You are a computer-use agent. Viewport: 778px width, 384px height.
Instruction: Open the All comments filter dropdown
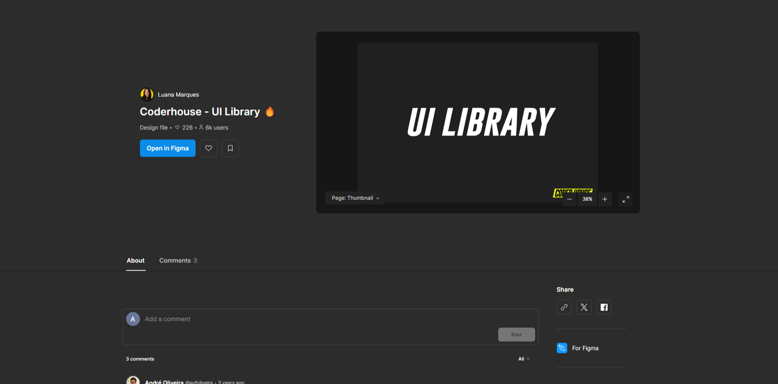point(524,359)
